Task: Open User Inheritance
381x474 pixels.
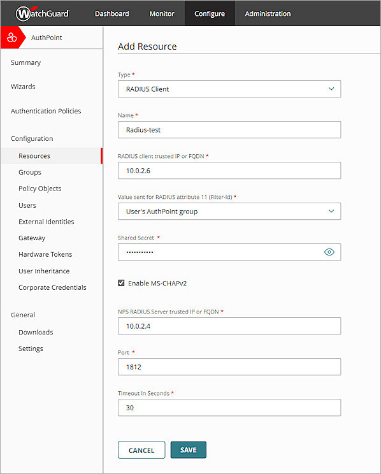Action: click(44, 271)
